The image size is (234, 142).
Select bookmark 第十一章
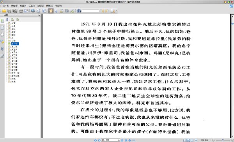[x=15, y=73]
